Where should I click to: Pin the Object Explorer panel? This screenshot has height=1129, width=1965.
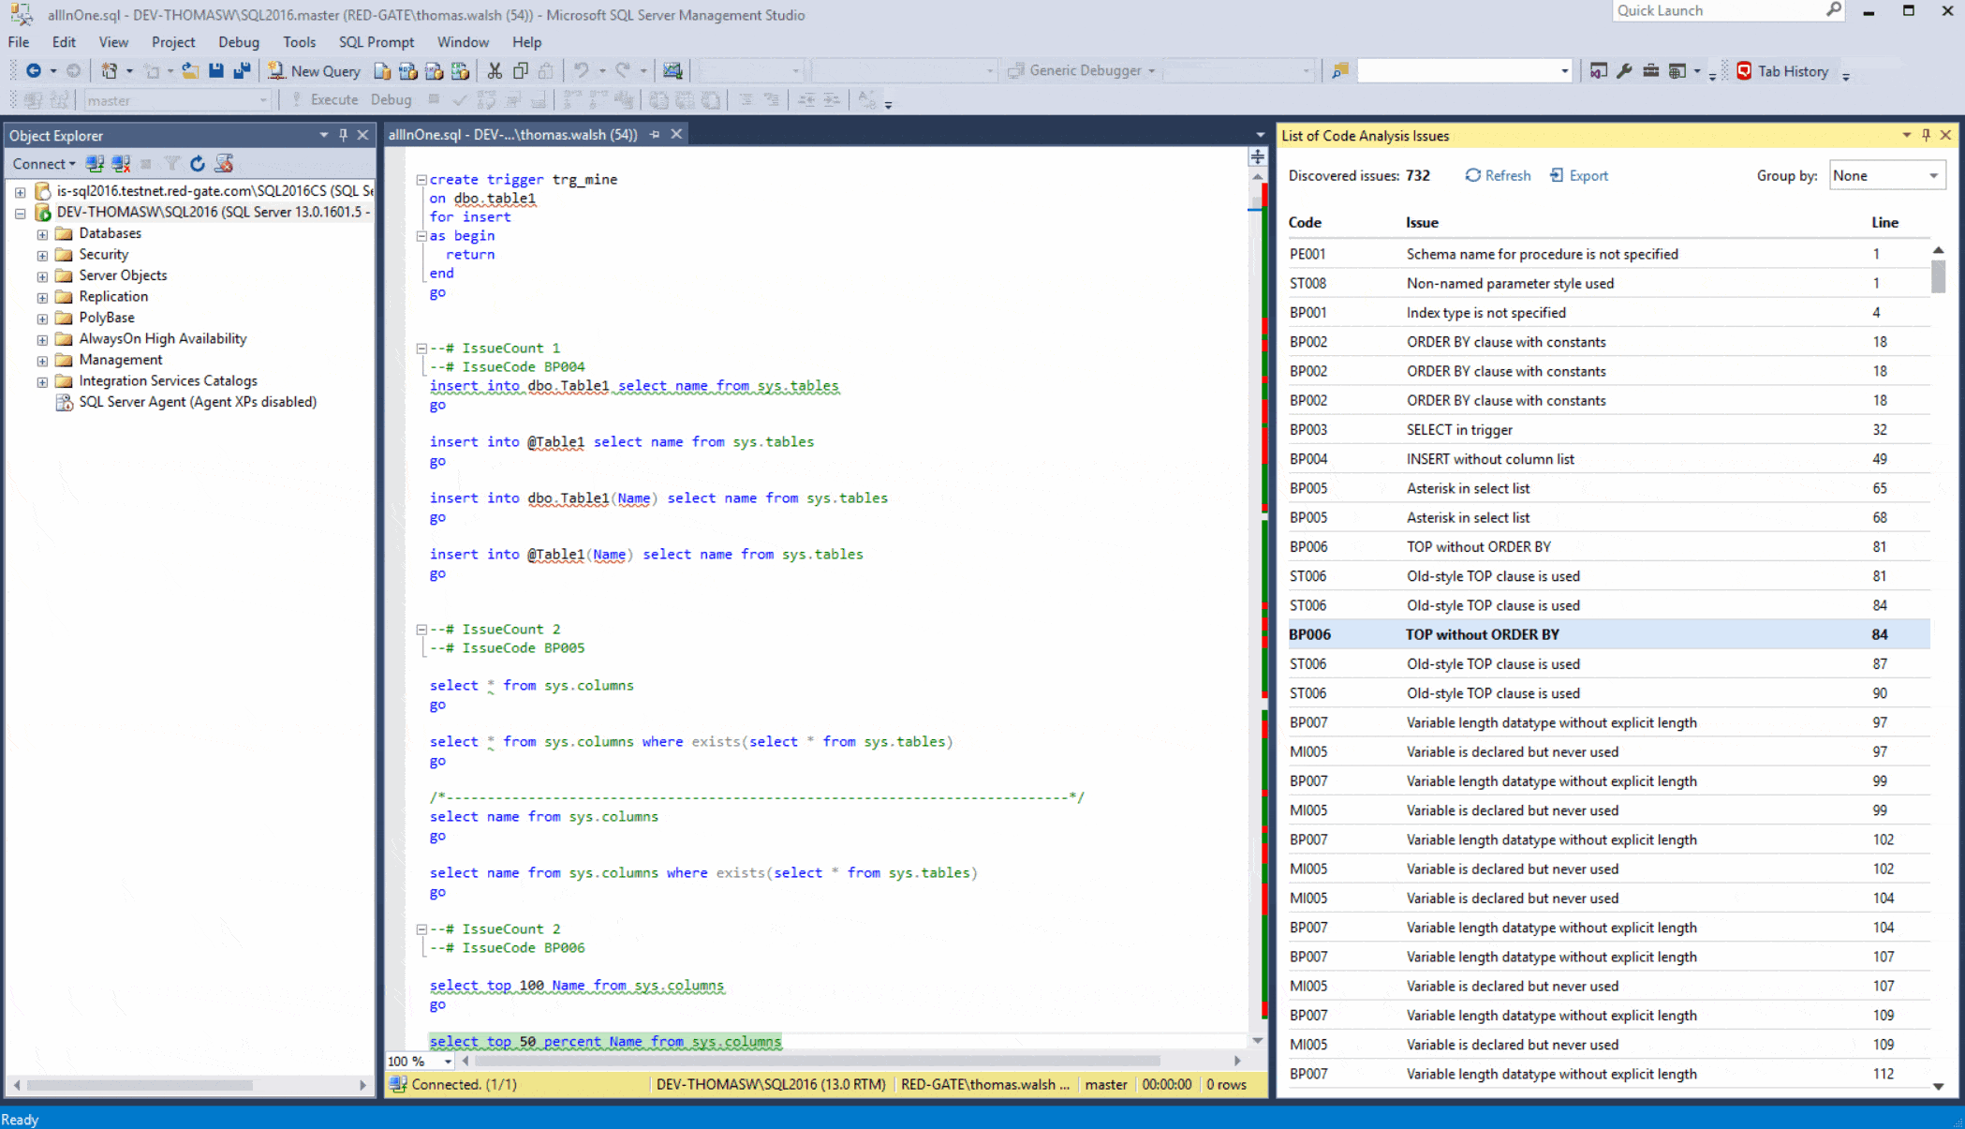click(343, 135)
